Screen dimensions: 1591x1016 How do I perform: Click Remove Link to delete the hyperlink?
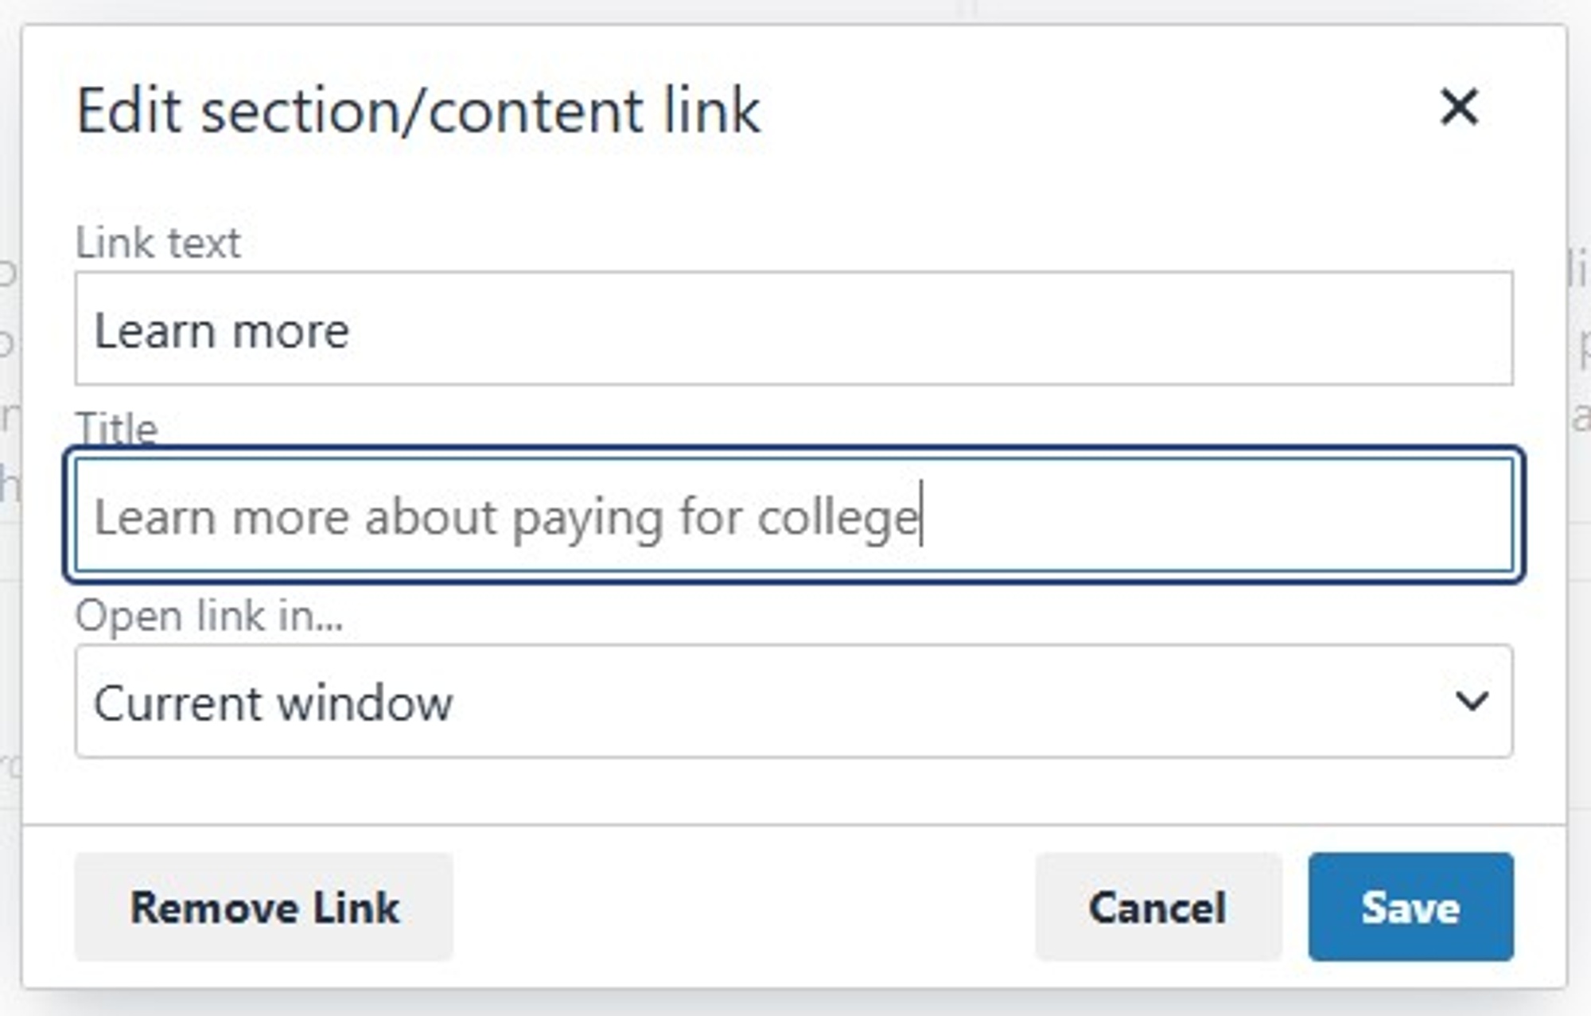265,907
